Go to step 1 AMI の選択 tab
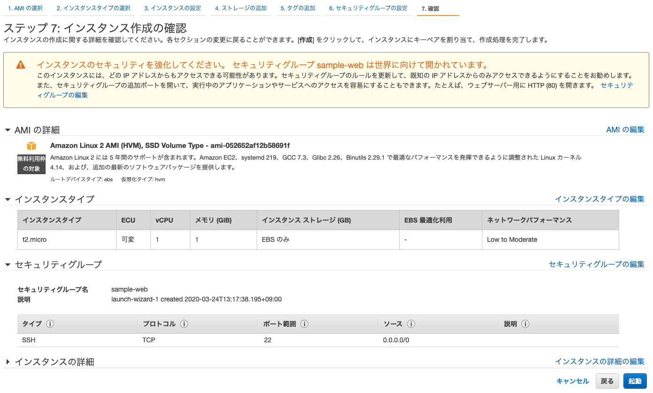 tap(25, 8)
